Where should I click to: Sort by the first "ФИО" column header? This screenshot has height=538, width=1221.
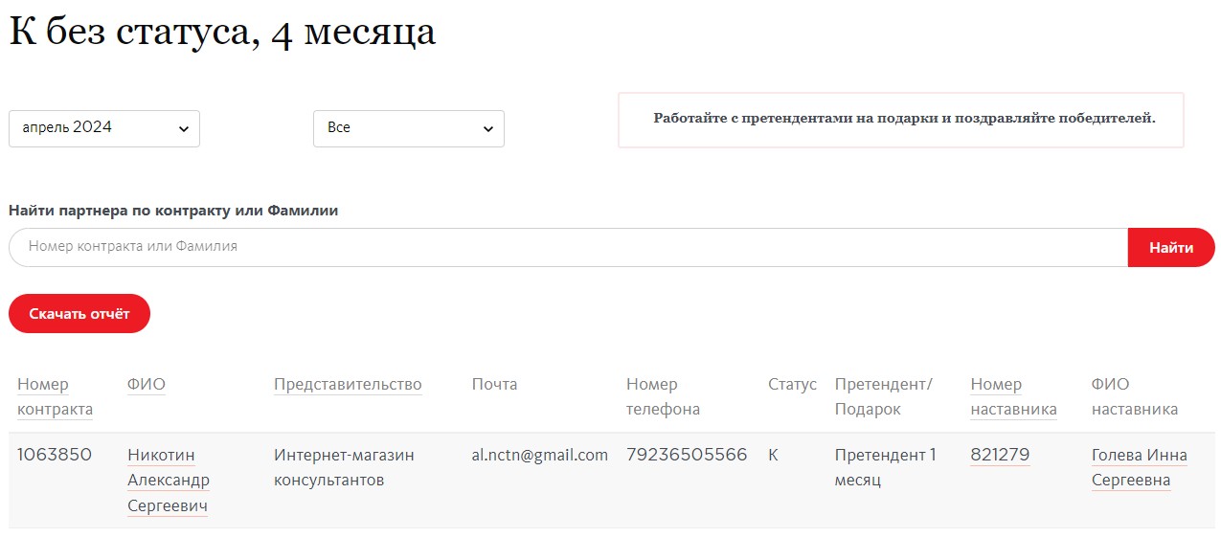click(146, 384)
